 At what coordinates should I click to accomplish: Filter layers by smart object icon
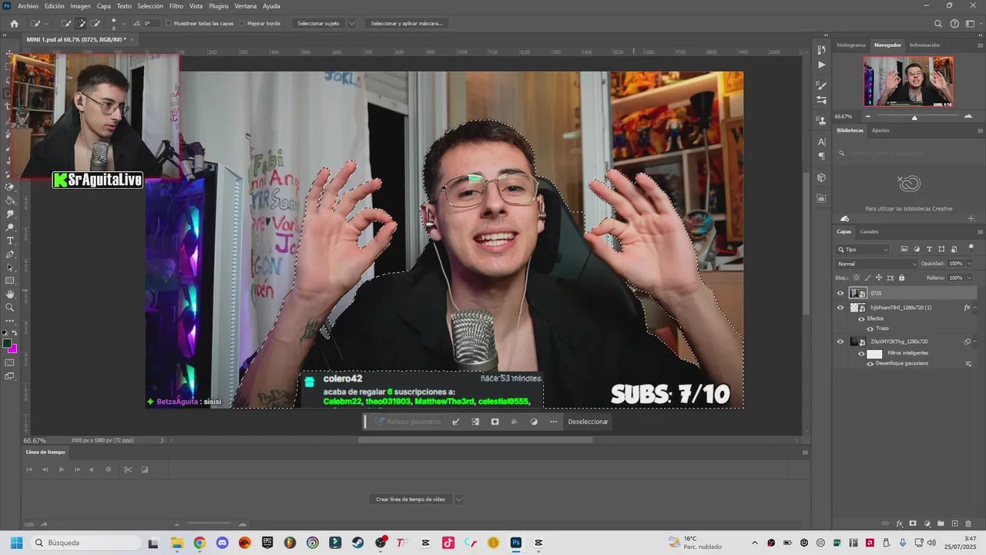click(x=954, y=249)
